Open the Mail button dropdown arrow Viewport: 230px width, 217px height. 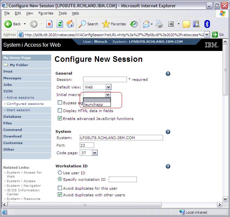click(152, 24)
